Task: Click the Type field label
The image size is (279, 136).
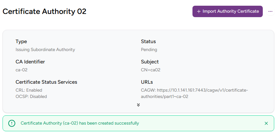Action: coord(21,42)
